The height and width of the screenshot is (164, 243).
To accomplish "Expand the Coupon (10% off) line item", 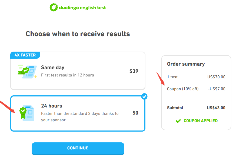I will 183,89.
